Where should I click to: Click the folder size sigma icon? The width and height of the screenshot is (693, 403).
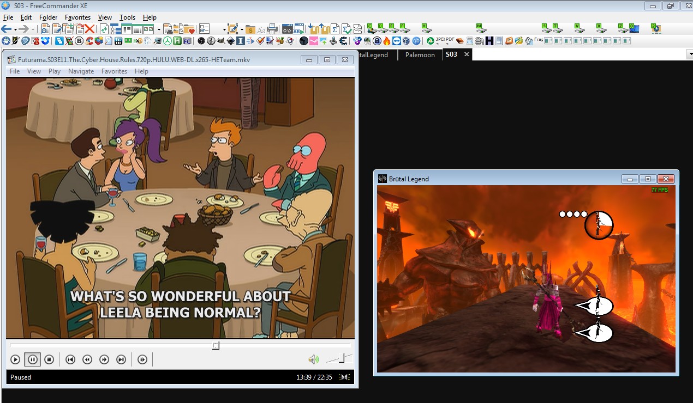click(334, 29)
